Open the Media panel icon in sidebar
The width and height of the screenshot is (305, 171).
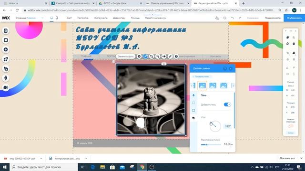[x=6, y=68]
